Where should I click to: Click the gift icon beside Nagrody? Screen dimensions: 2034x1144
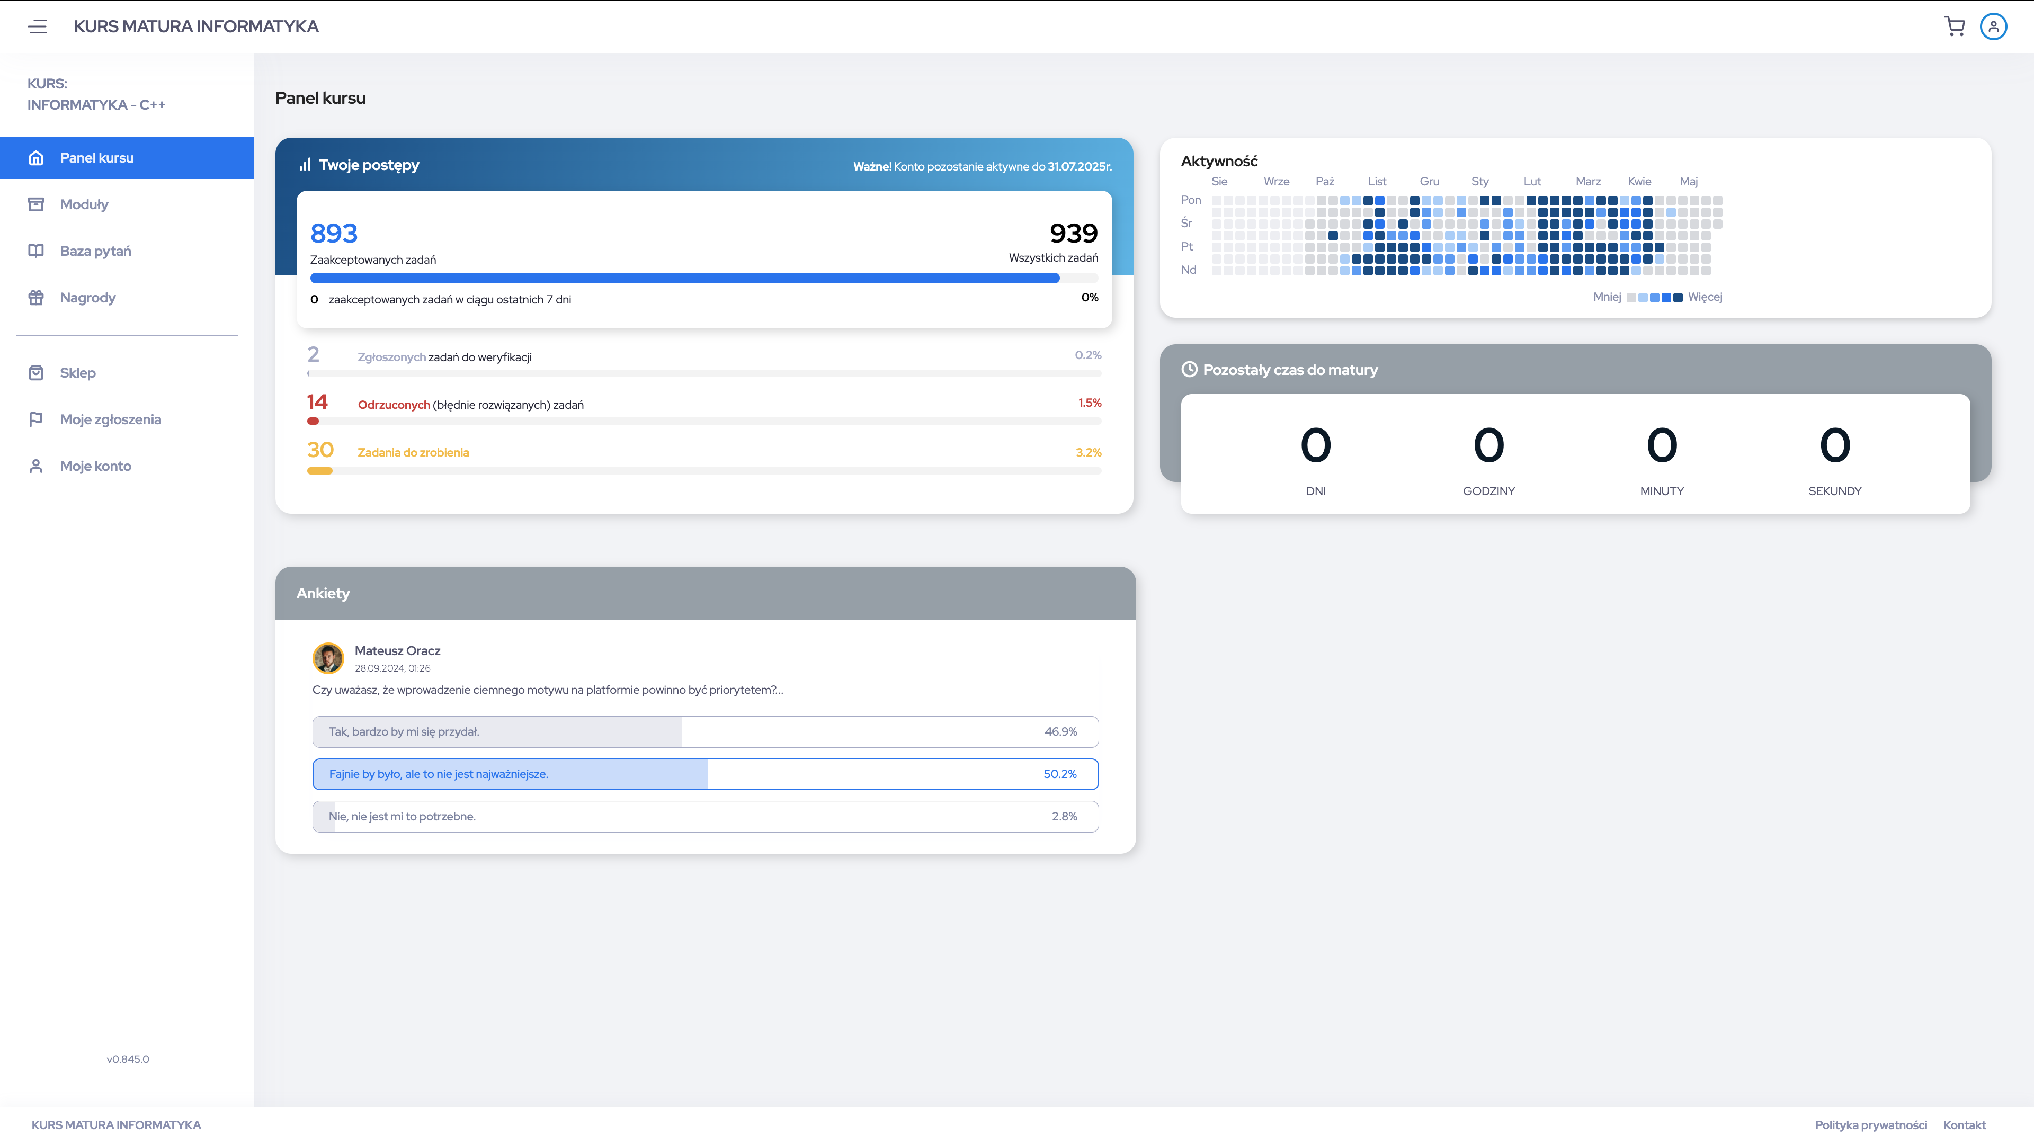(x=35, y=298)
